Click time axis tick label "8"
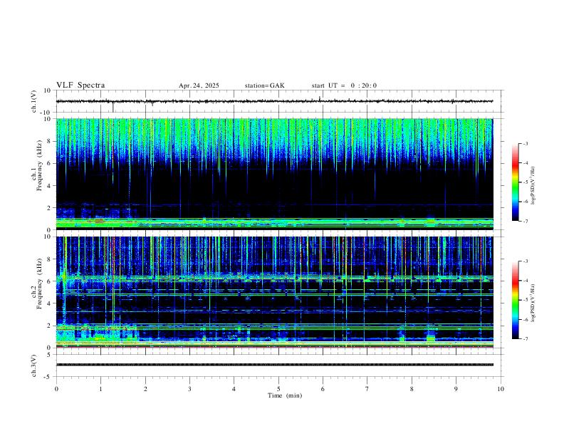 click(412, 389)
